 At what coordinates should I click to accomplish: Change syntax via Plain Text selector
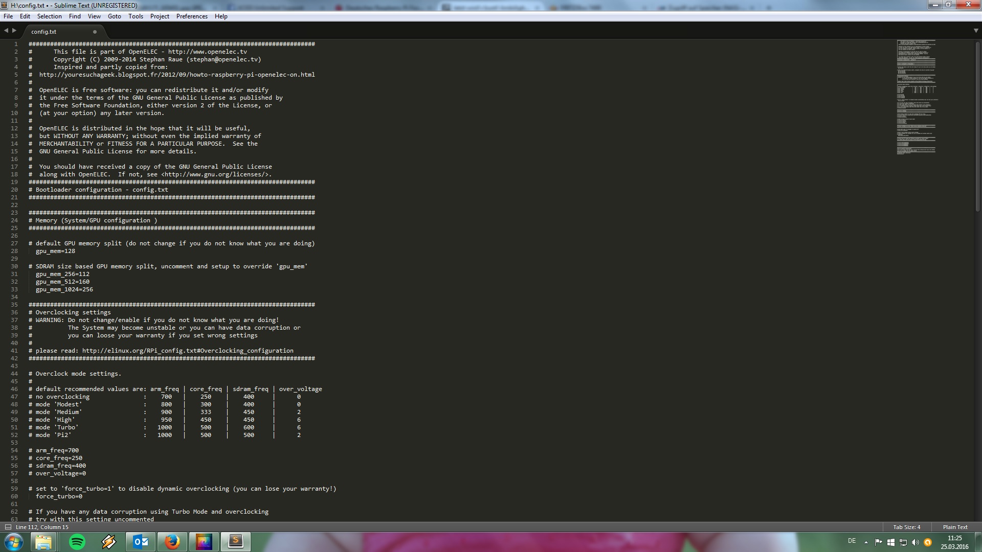click(955, 527)
